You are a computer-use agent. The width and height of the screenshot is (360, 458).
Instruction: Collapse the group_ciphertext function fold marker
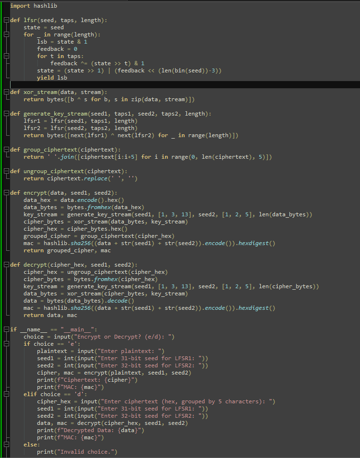[6, 150]
